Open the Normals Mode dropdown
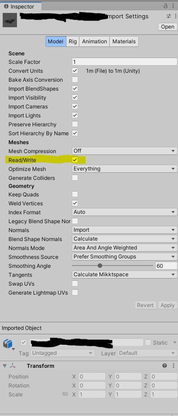 pyautogui.click(x=124, y=248)
